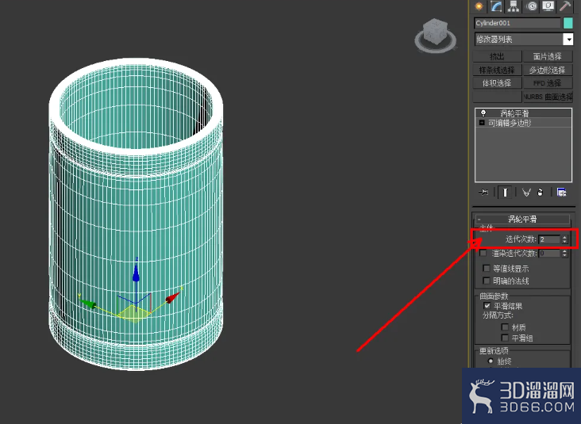This screenshot has width=581, height=424.
Task: Click Make Unique icon under stack
Action: click(x=526, y=193)
